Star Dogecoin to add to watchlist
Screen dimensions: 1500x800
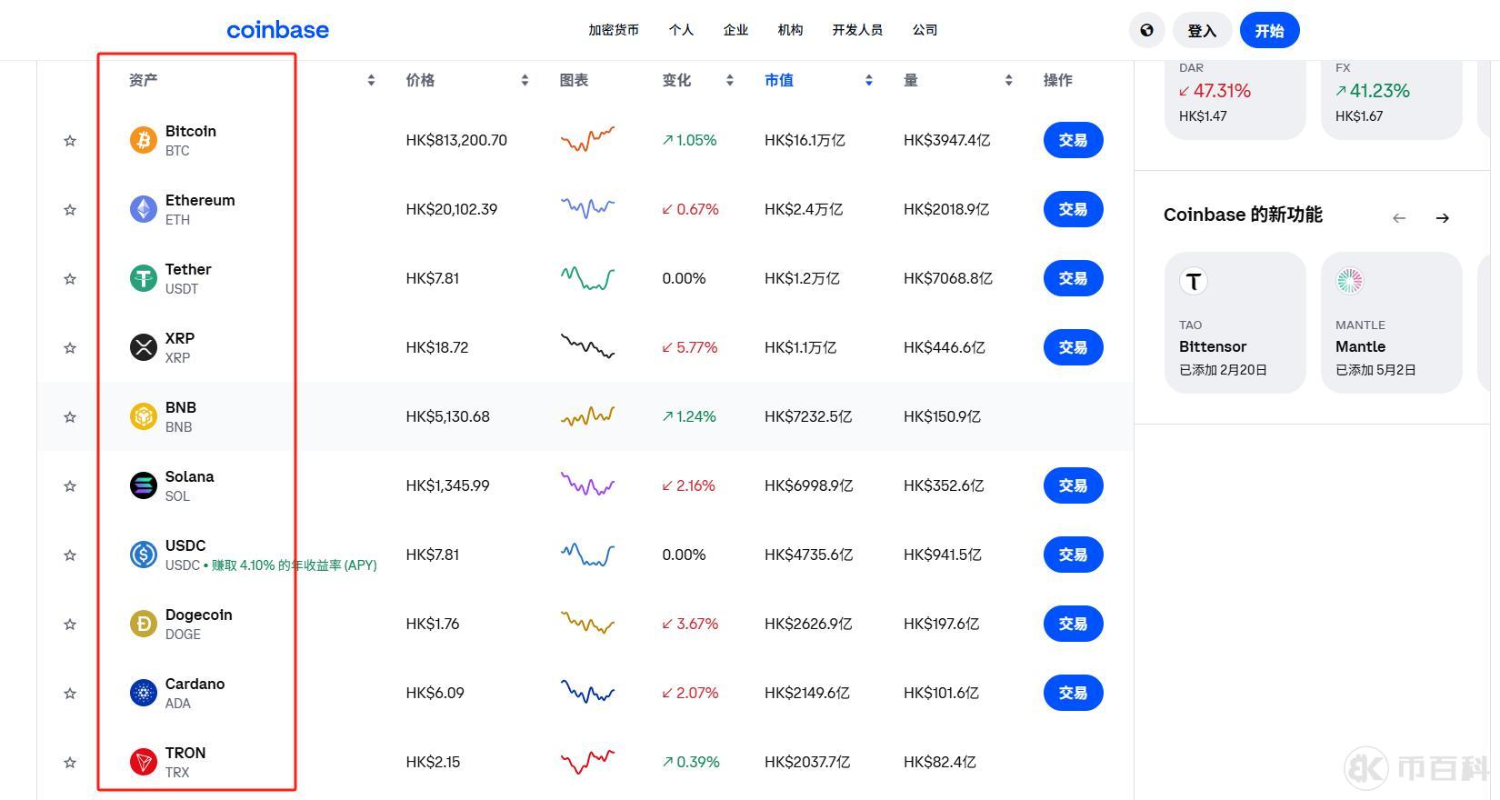[x=70, y=624]
